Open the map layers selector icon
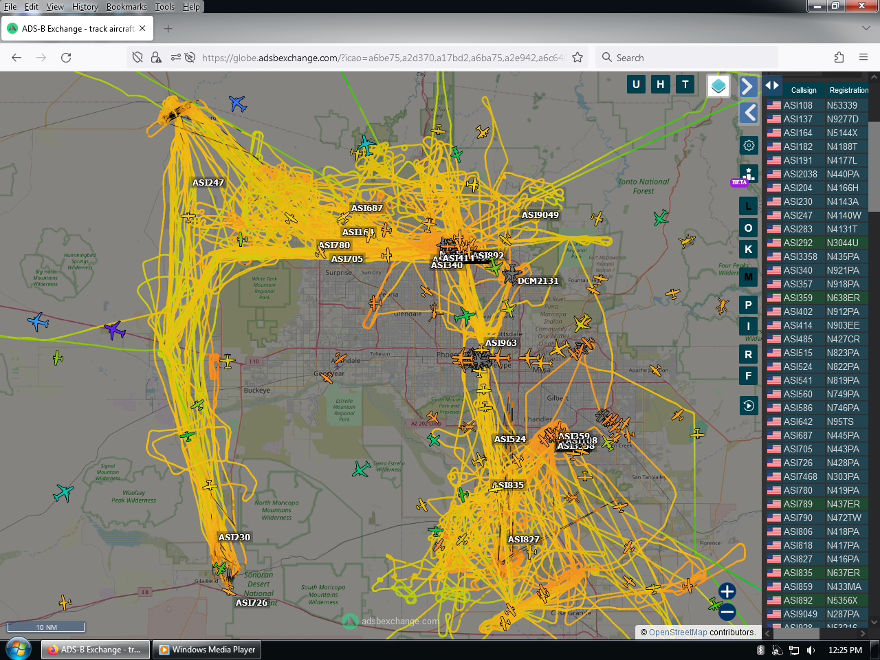This screenshot has width=880, height=660. click(x=718, y=86)
